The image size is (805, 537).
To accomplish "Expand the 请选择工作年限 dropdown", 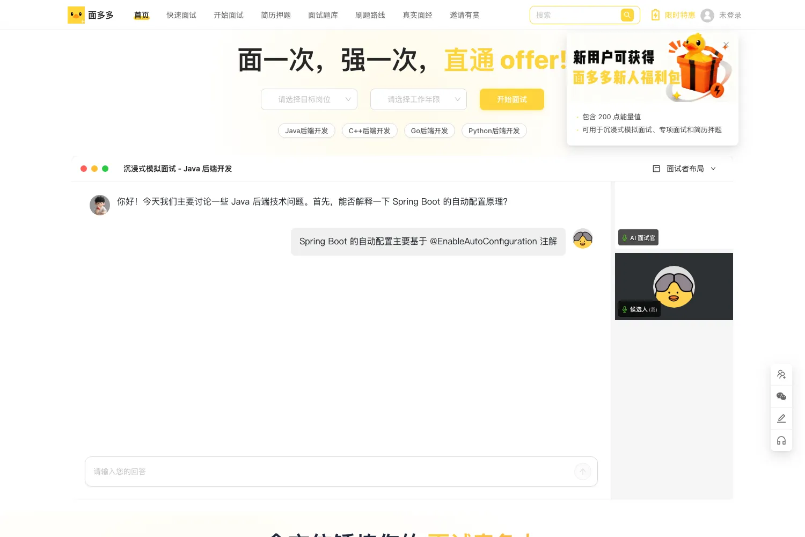I will pos(419,99).
